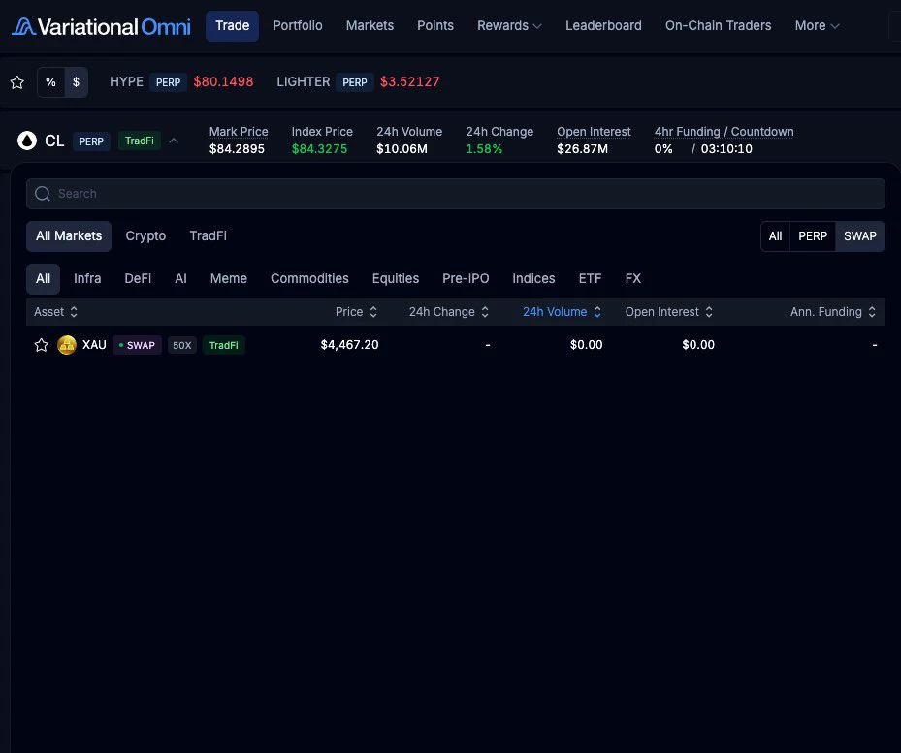The height and width of the screenshot is (753, 901).
Task: Click the 50X leverage badge
Action: click(182, 345)
